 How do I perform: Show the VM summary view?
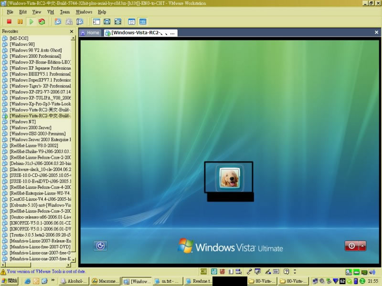[132, 21]
